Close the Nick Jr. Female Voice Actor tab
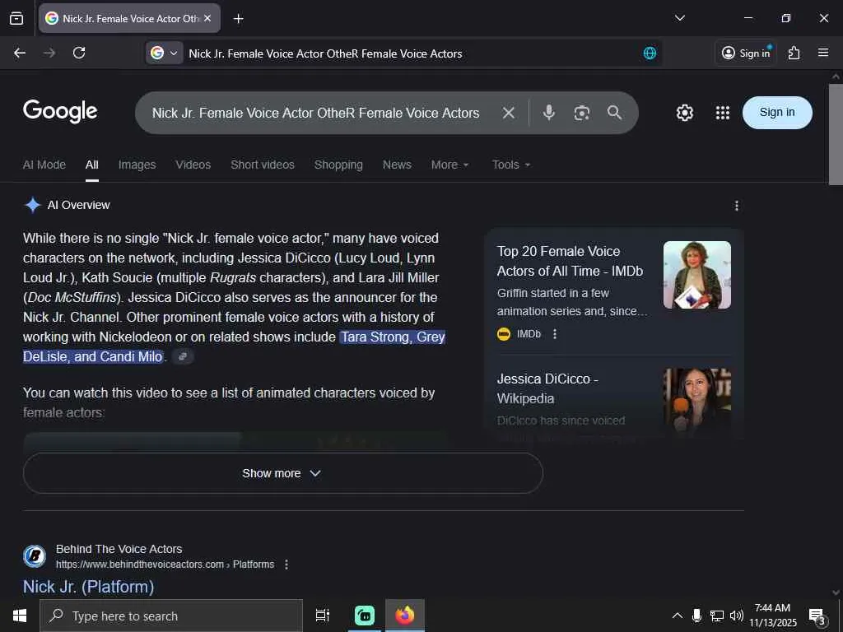The height and width of the screenshot is (632, 843). 207,18
